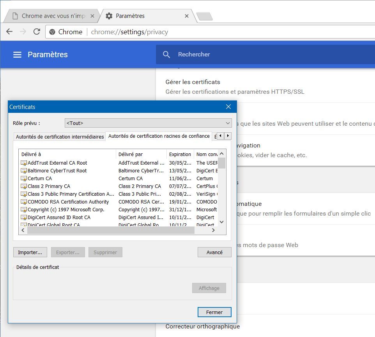Click the Rechercher search field
375x337 pixels.
[x=265, y=54]
